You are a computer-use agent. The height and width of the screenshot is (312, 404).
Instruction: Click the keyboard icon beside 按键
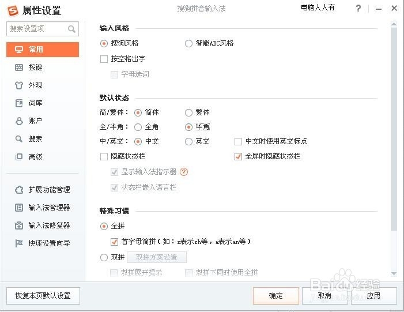(x=18, y=67)
